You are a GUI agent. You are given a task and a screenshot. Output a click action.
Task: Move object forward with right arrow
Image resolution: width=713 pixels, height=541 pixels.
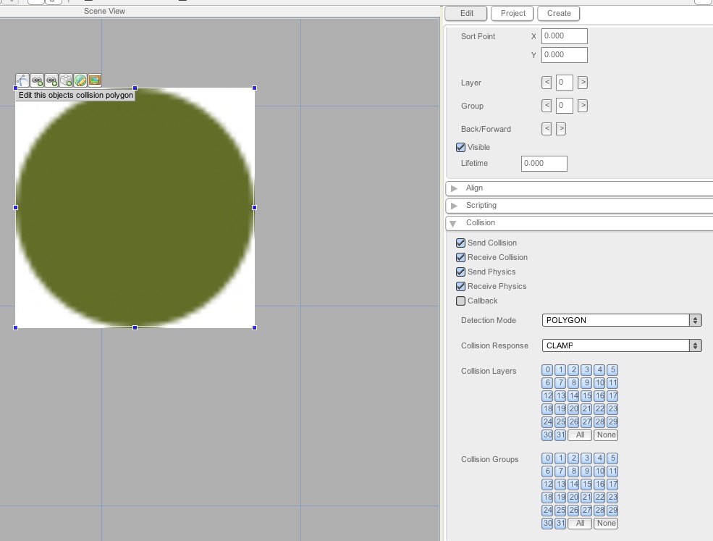(561, 129)
